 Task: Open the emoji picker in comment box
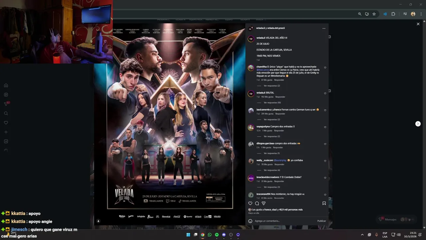250,221
